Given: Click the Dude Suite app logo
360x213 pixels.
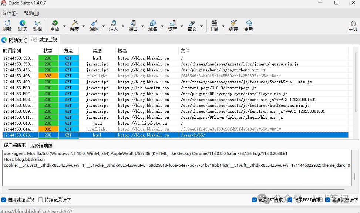Looking at the screenshot, I should click(4, 3).
